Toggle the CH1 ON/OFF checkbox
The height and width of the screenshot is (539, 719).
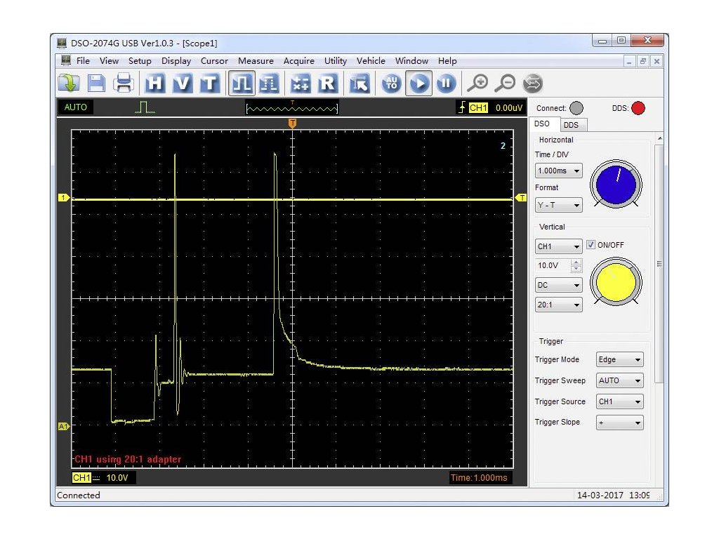coord(591,245)
